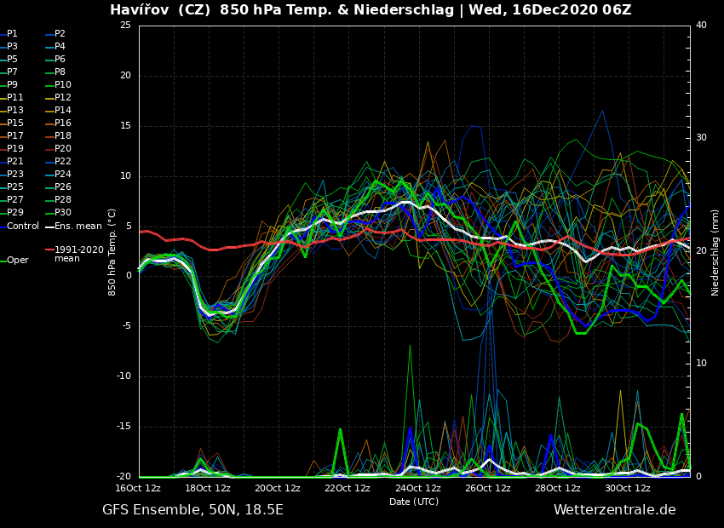The height and width of the screenshot is (528, 724).
Task: Click the 20Oct 12z date label
Action: click(278, 488)
